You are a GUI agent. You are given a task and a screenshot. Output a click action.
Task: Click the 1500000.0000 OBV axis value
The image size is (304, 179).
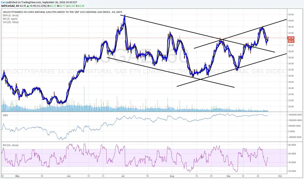295,115
